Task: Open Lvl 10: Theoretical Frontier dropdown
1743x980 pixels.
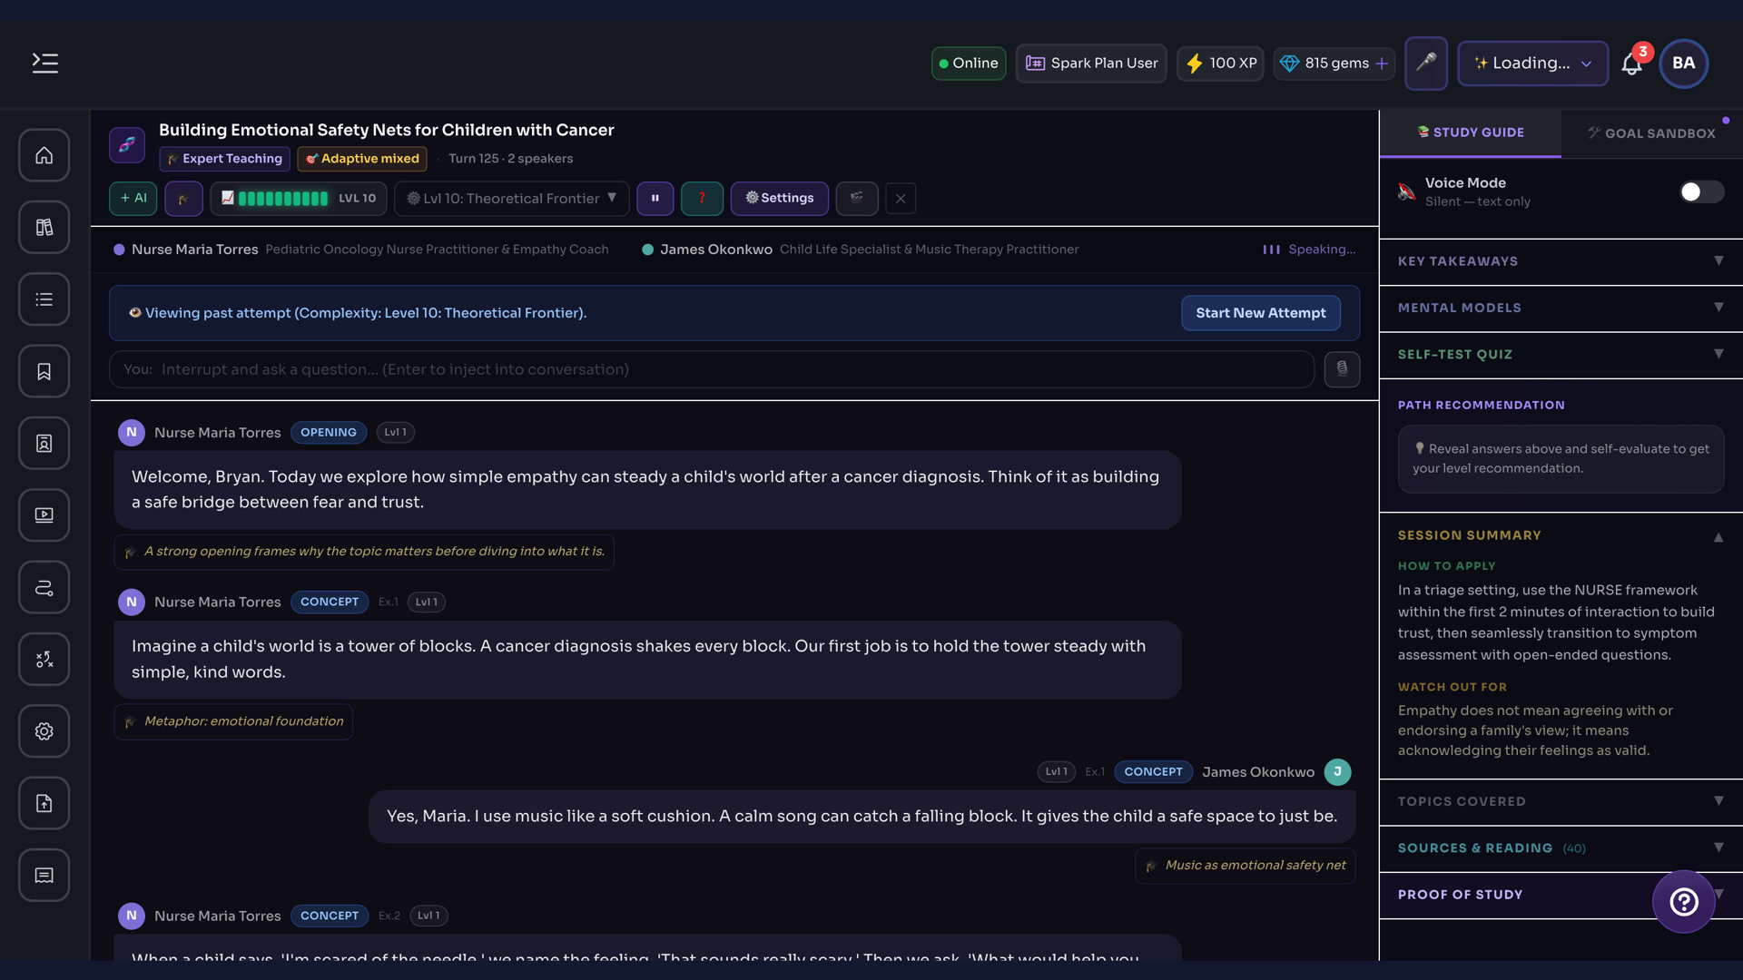Action: click(512, 198)
